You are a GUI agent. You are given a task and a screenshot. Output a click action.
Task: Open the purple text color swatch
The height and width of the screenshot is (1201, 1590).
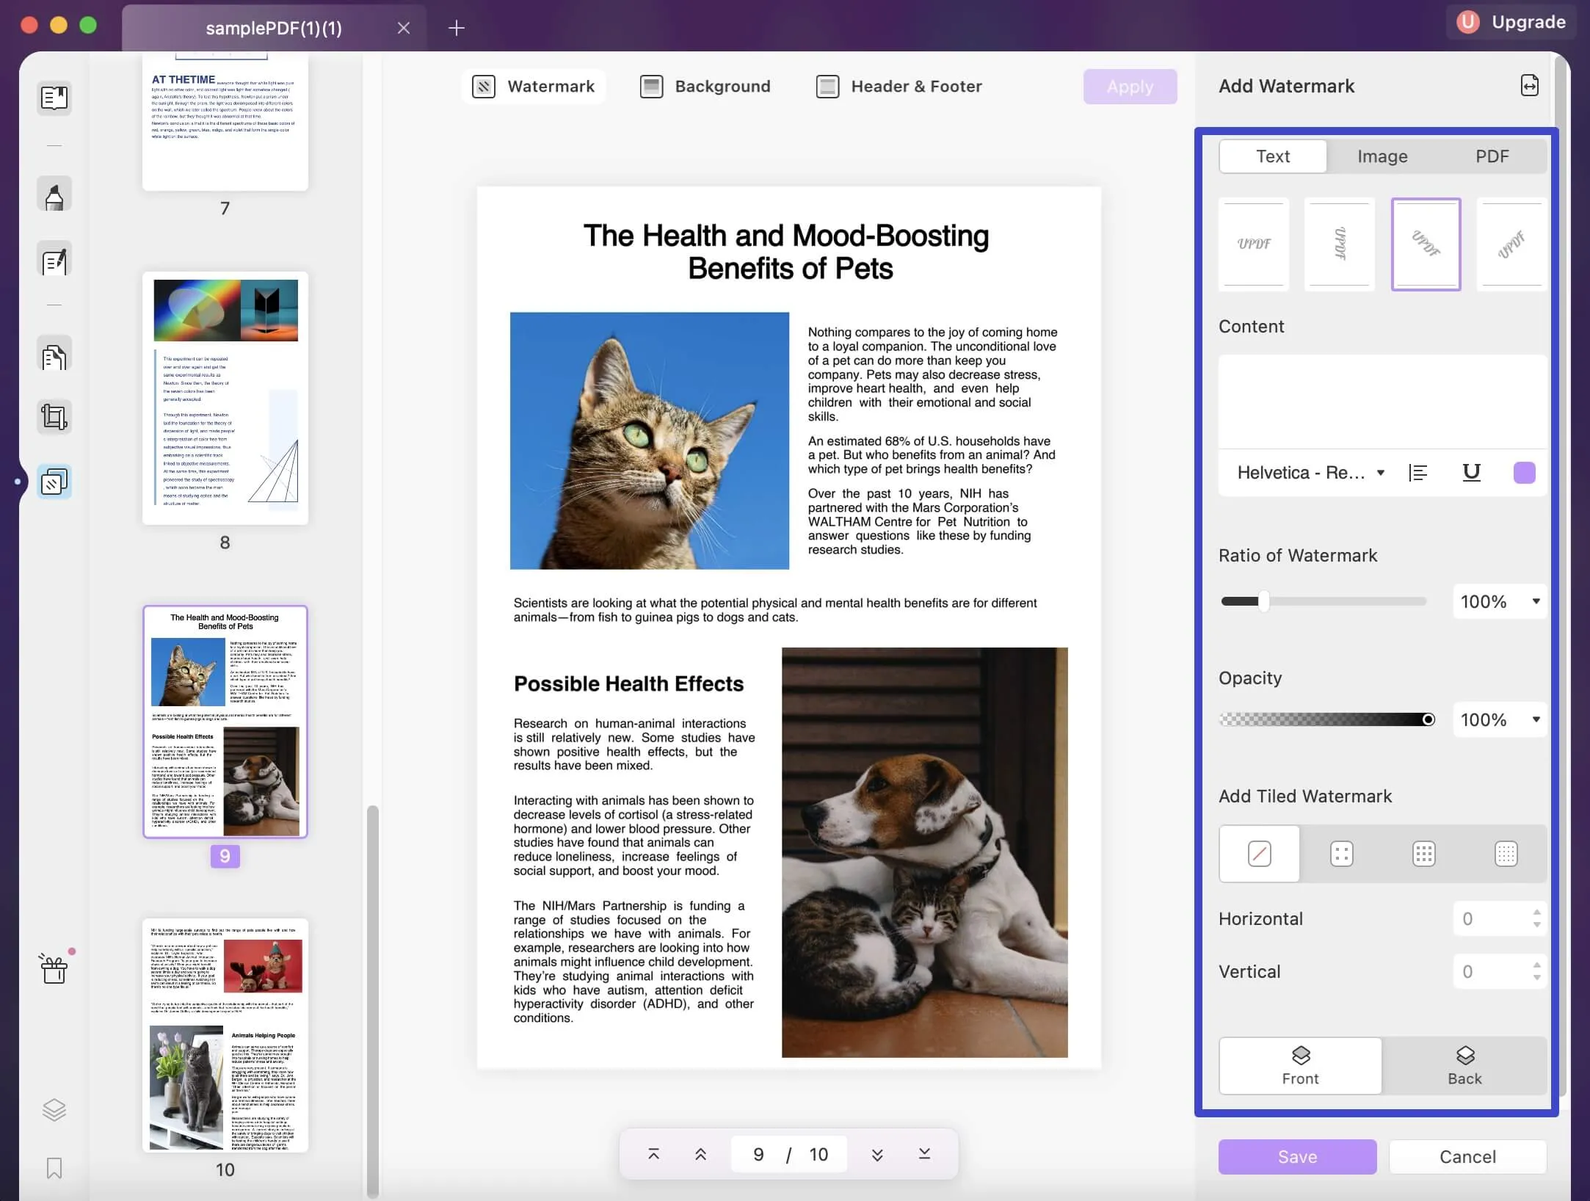(1524, 473)
